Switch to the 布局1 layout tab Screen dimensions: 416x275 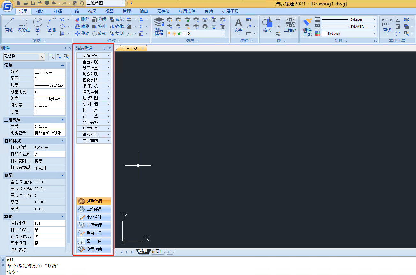tap(156, 252)
